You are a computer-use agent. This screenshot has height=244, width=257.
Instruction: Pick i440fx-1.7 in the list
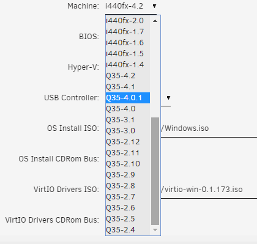click(128, 32)
